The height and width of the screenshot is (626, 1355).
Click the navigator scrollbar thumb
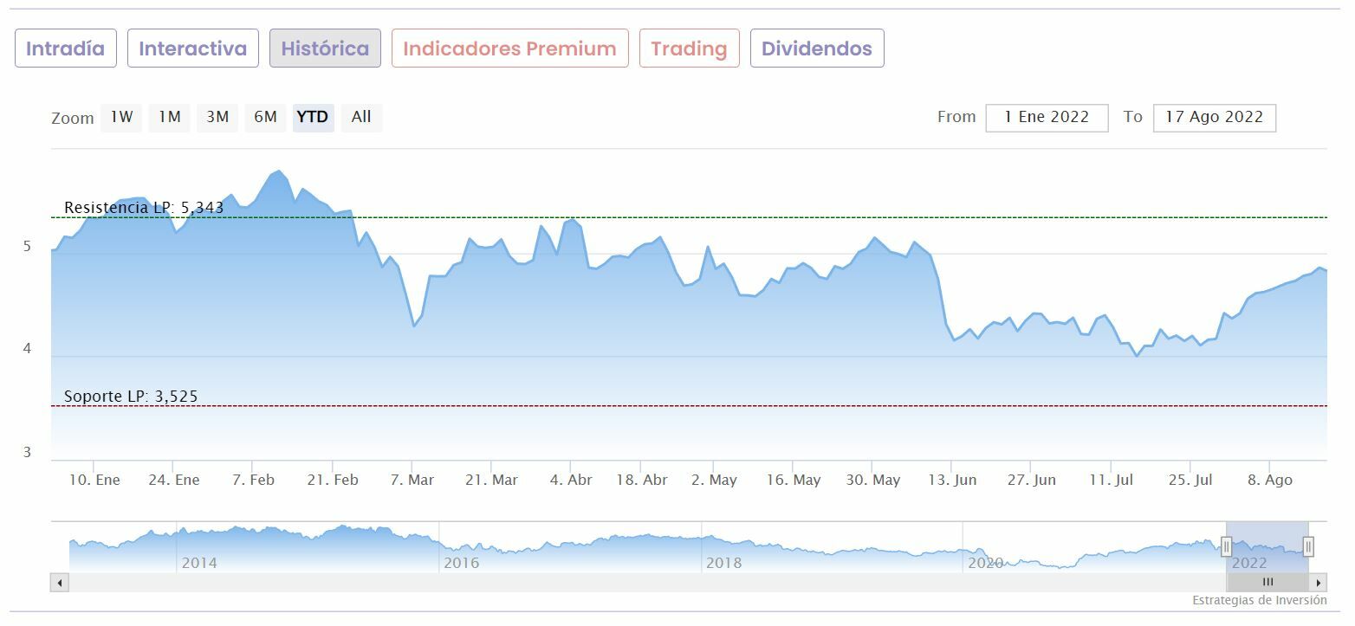pyautogui.click(x=1267, y=583)
